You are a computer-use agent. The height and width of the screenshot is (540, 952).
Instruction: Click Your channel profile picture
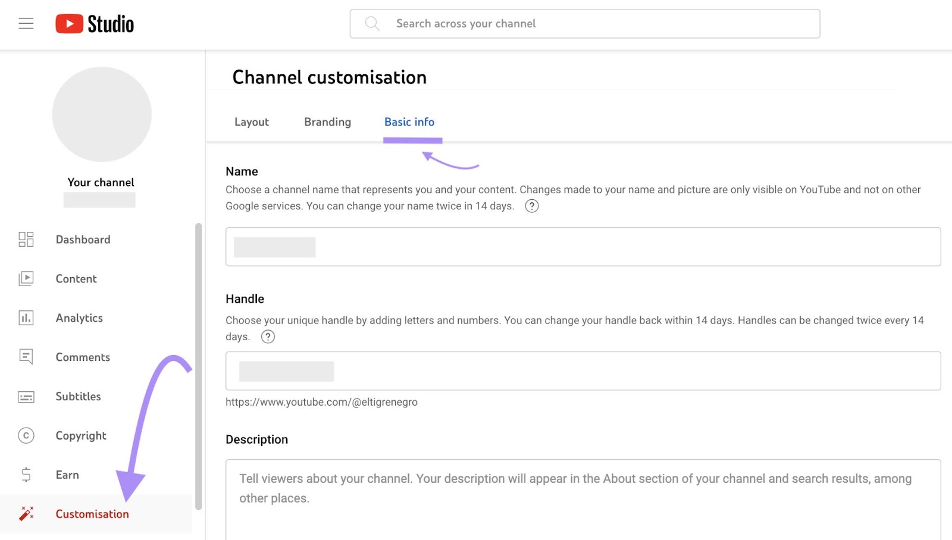[101, 114]
